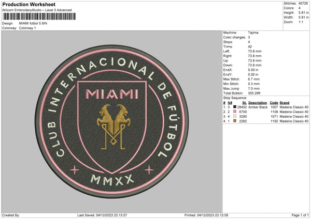311x219 pixels.
Task: Select the cream thread swatch code 1071
Action: (x=235, y=116)
